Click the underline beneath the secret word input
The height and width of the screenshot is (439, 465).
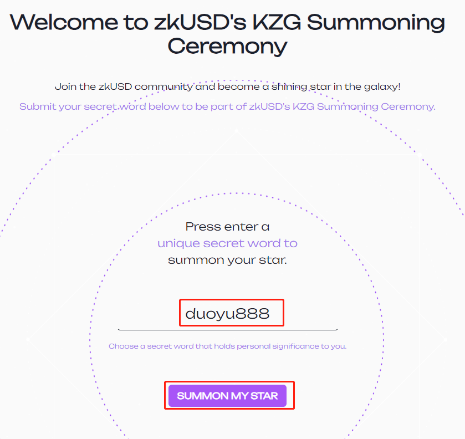(227, 330)
